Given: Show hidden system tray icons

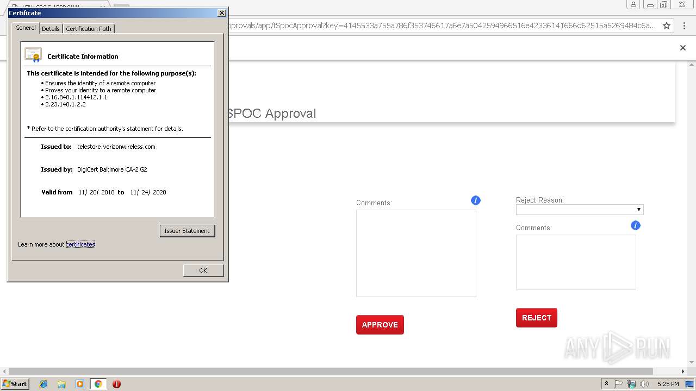Looking at the screenshot, I should pyautogui.click(x=606, y=384).
